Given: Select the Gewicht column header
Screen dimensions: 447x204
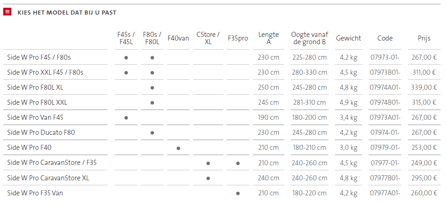Looking at the screenshot, I should [x=349, y=38].
